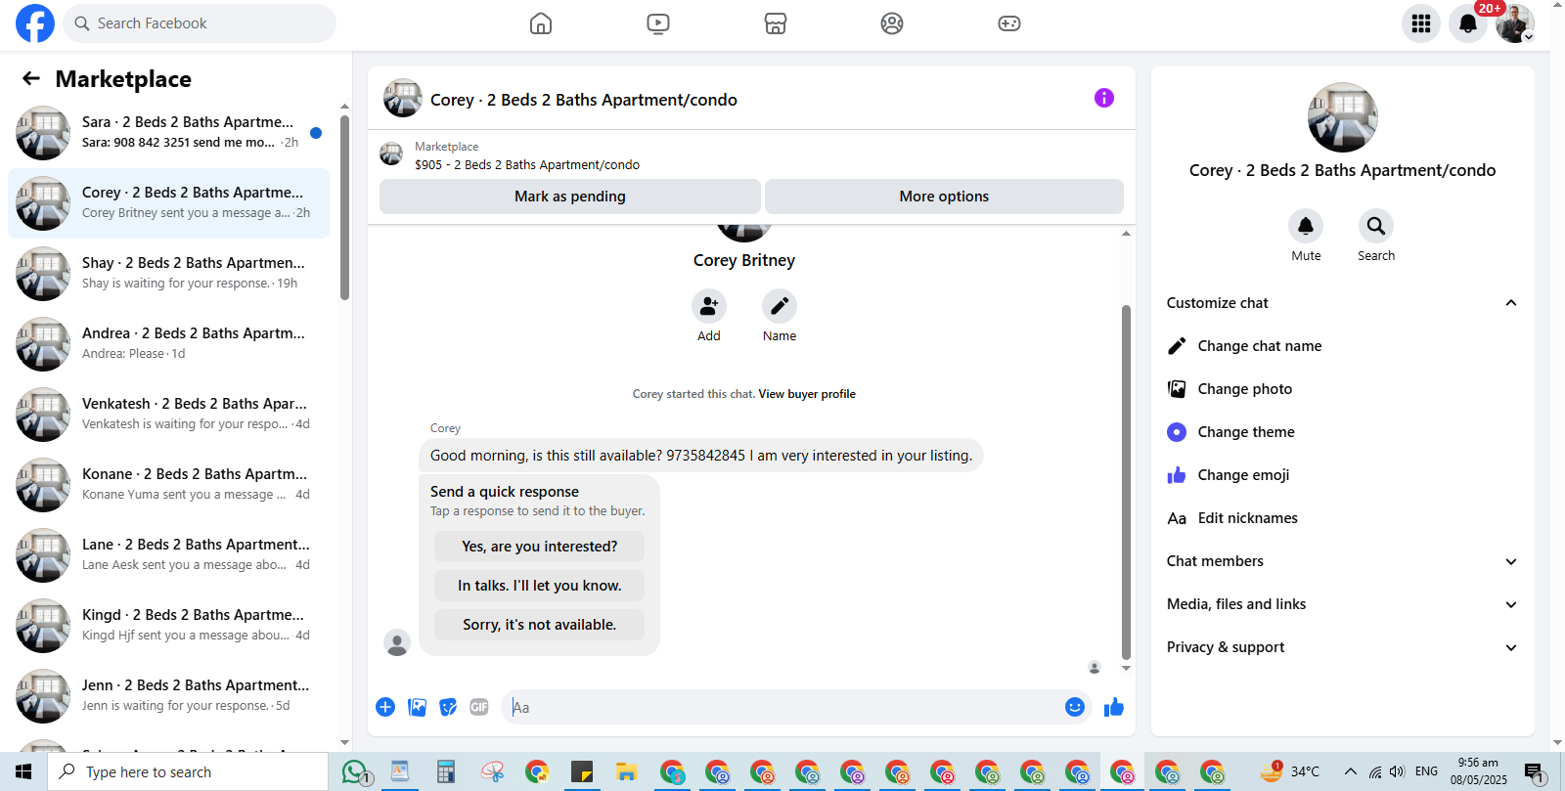Viewport: 1565px width, 791px height.
Task: Click the Search Facebook field
Action: 200,23
